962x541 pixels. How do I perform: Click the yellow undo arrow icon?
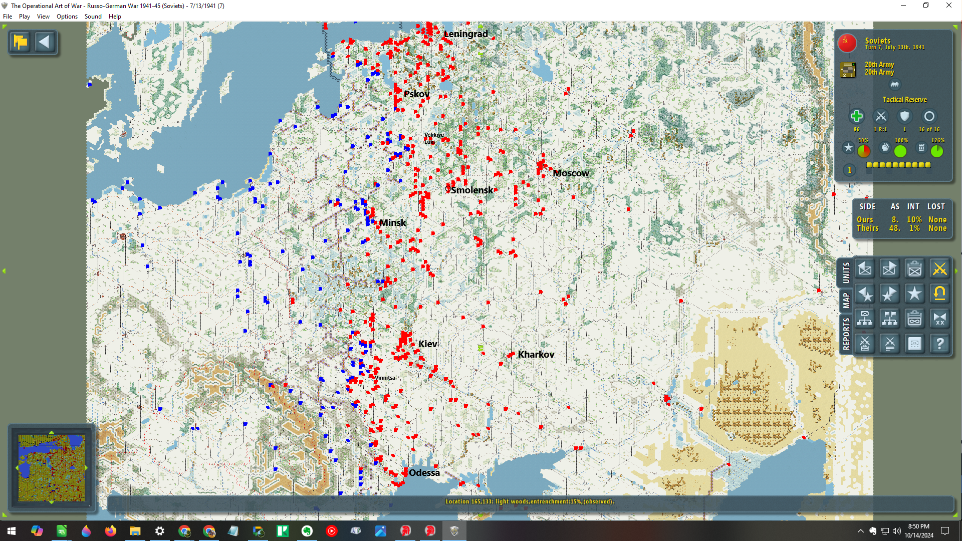pyautogui.click(x=939, y=294)
